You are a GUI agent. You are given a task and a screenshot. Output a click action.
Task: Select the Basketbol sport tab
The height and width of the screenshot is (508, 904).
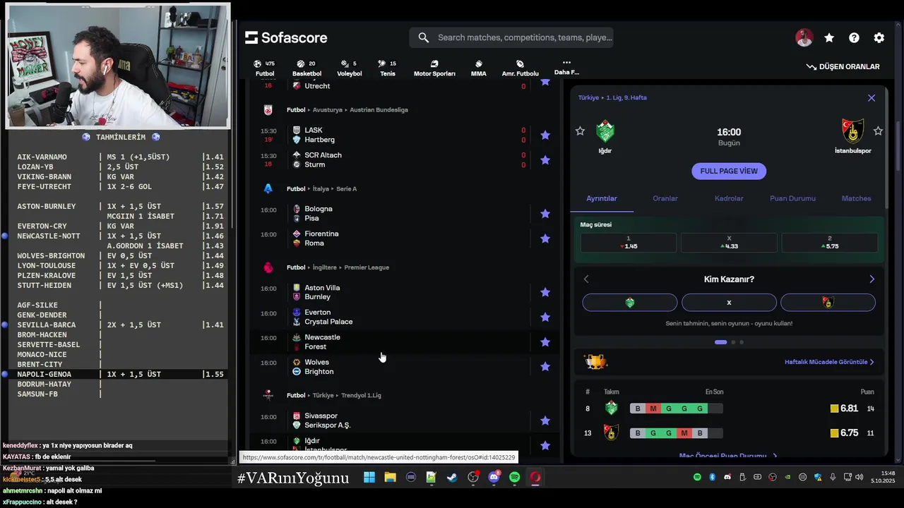pos(307,68)
